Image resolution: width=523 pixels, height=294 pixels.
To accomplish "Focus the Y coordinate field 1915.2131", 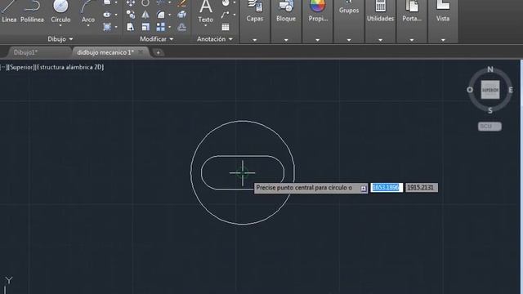I will [422, 188].
